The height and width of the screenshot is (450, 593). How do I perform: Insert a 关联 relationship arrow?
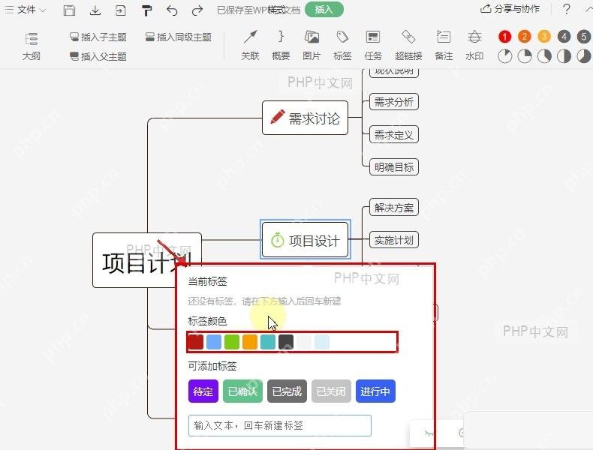point(251,46)
